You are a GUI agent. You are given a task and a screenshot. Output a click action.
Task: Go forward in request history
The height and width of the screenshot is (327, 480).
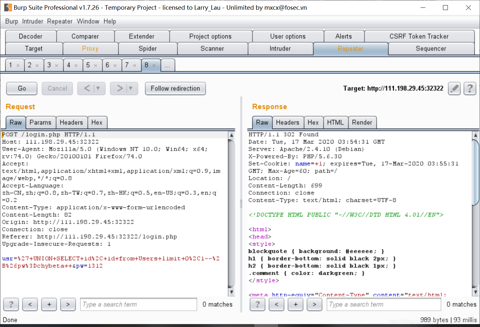pos(119,88)
